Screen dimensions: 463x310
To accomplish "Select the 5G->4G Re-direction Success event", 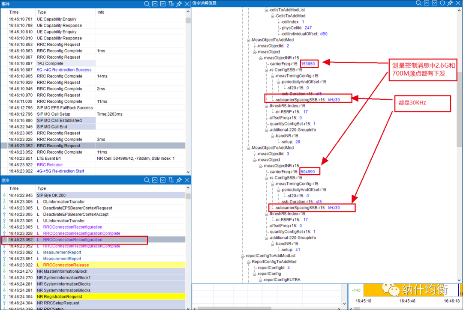I will [64, 70].
